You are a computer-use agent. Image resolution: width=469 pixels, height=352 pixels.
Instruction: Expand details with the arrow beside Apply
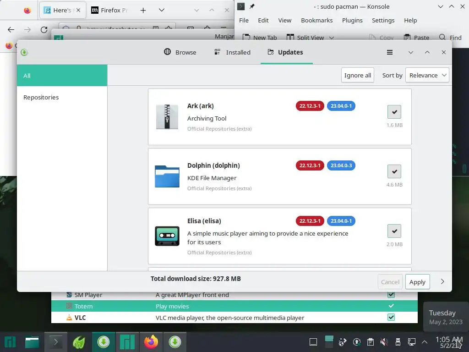(442, 282)
